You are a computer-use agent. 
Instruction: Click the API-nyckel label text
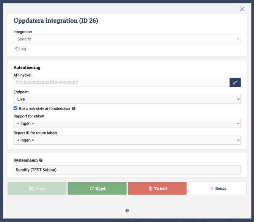pos(22,75)
